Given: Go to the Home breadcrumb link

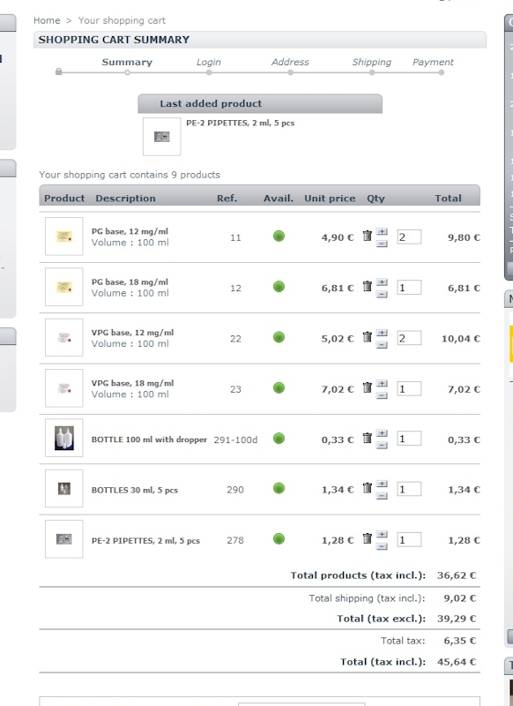Looking at the screenshot, I should (47, 20).
